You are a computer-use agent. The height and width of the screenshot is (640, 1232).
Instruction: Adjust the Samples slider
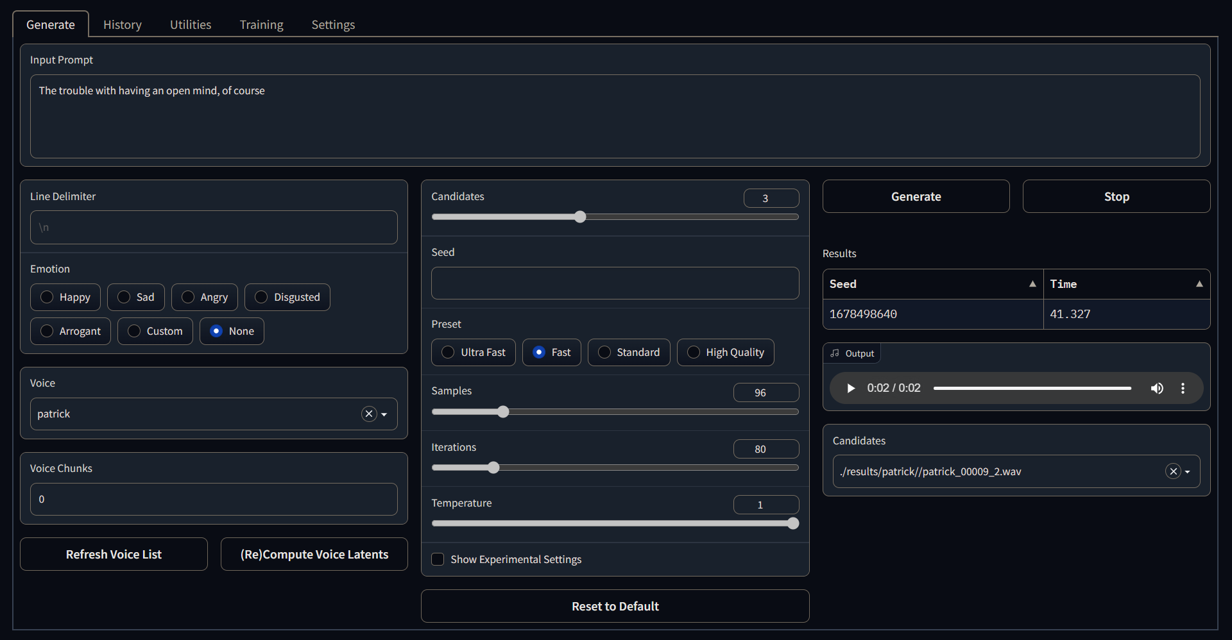(x=615, y=412)
